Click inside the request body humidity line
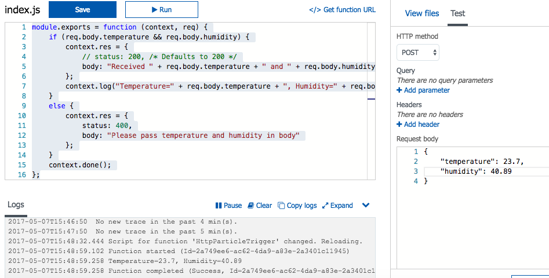Screen dimensions: 549x278 coord(476,171)
